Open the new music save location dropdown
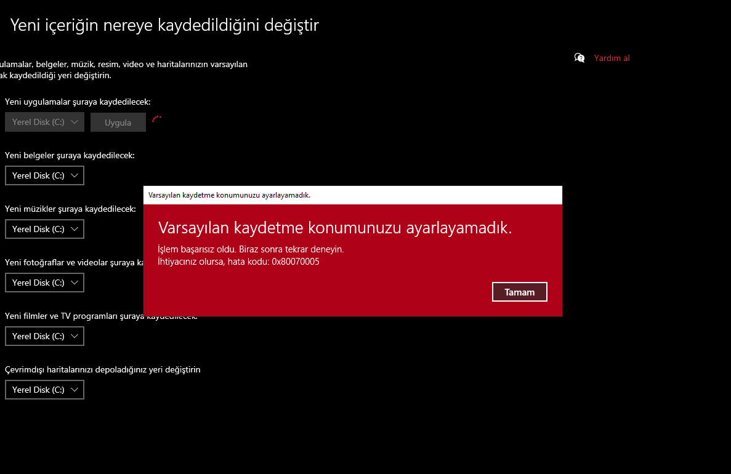The height and width of the screenshot is (474, 731). pyautogui.click(x=45, y=230)
